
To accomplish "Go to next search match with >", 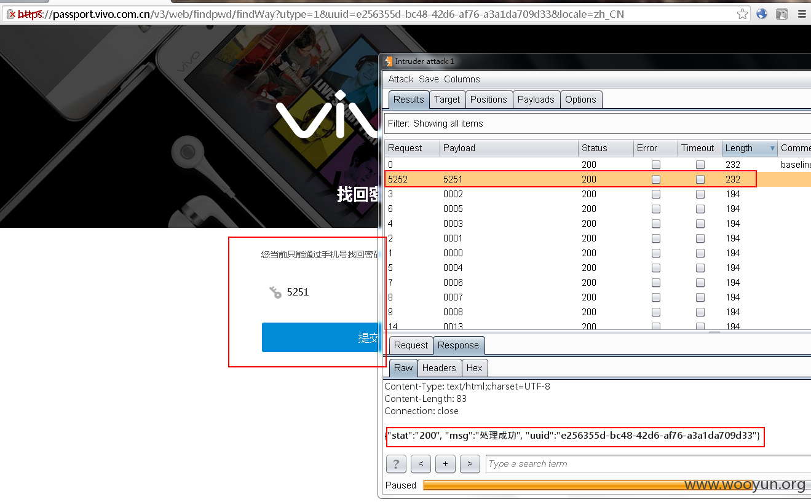I will pos(470,464).
